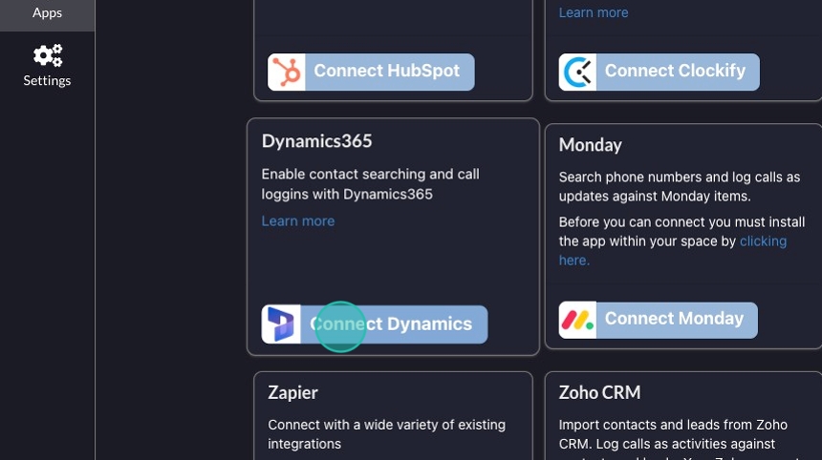Click 'Connect with a wide variety' Zapier description
This screenshot has width=822, height=460.
(387, 434)
